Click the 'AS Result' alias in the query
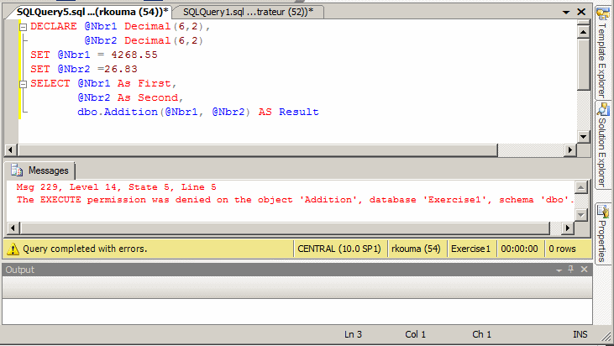 289,112
